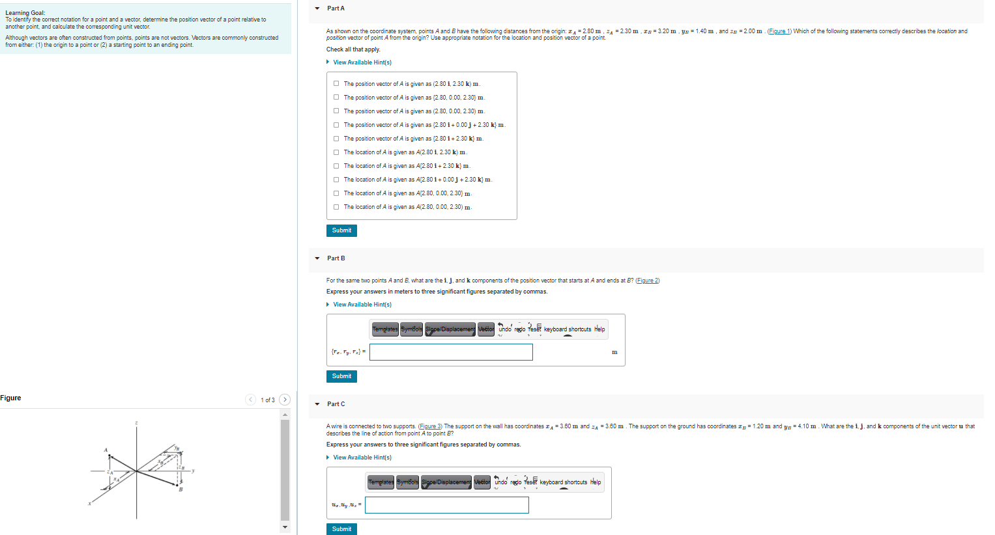Click the Part B answer input field
The image size is (995, 535).
click(x=451, y=352)
